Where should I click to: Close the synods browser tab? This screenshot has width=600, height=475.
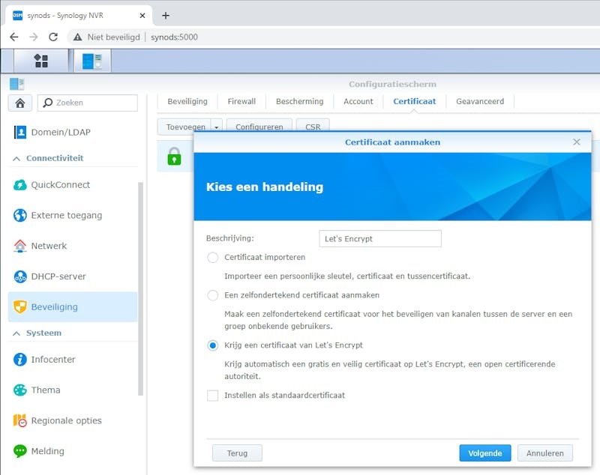(x=142, y=16)
